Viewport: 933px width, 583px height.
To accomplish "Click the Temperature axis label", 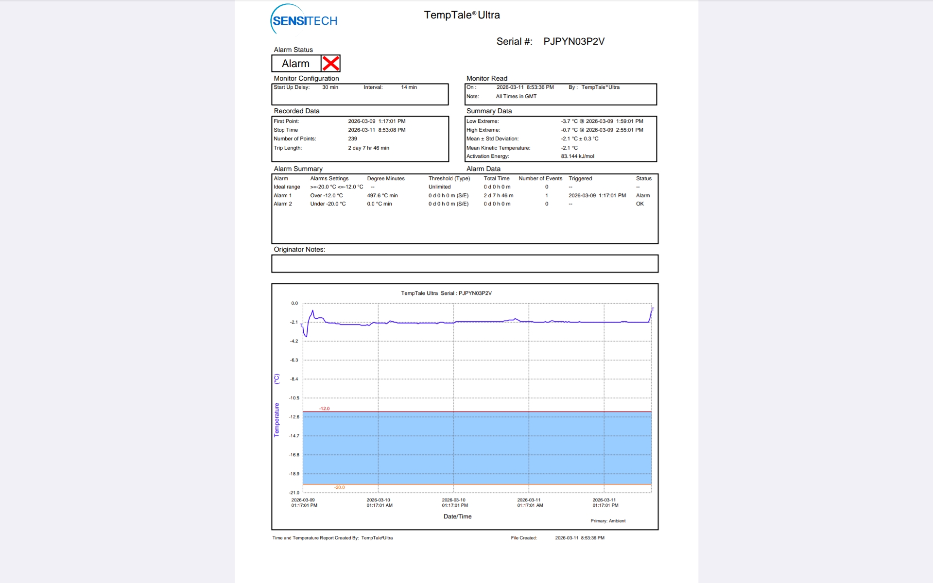I will [276, 420].
